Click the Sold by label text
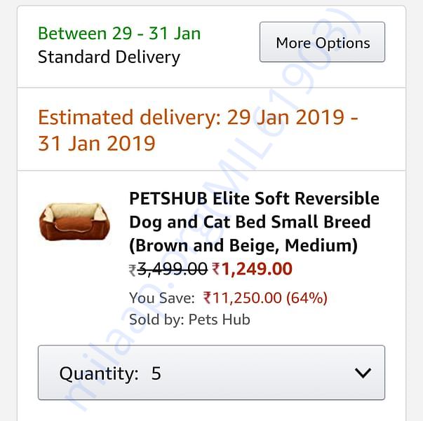Image resolution: width=423 pixels, height=421 pixels. 156,319
